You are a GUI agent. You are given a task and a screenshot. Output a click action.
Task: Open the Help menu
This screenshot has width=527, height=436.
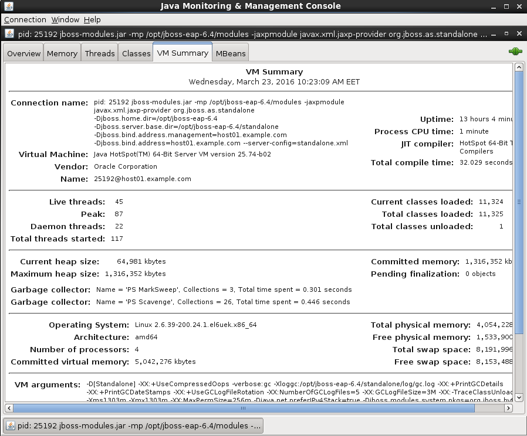92,20
